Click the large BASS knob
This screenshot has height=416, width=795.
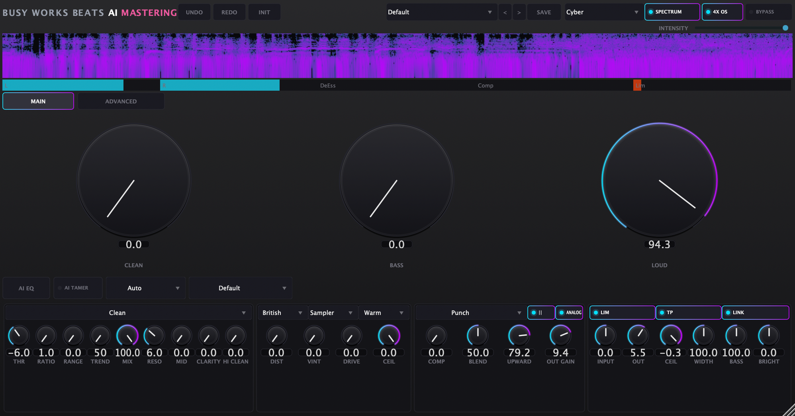[396, 181]
